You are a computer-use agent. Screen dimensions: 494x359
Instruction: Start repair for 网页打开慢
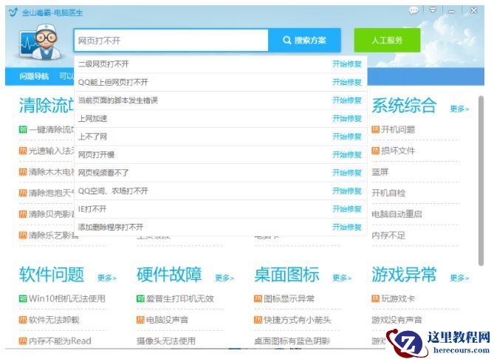[347, 155]
